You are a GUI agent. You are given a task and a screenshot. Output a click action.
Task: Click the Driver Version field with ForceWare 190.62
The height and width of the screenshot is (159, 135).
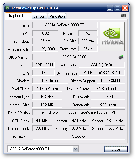79,112
